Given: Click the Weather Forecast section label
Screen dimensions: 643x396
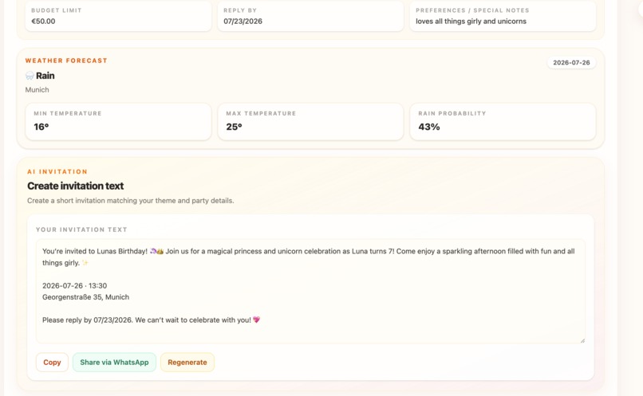Looking at the screenshot, I should pos(66,61).
